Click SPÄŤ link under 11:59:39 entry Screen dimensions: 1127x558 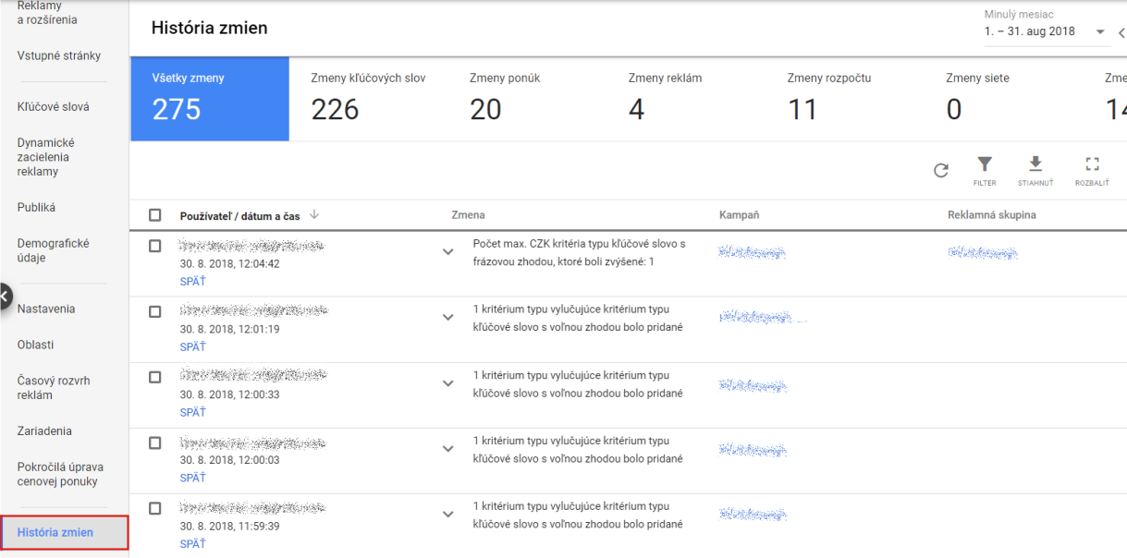pyautogui.click(x=192, y=544)
